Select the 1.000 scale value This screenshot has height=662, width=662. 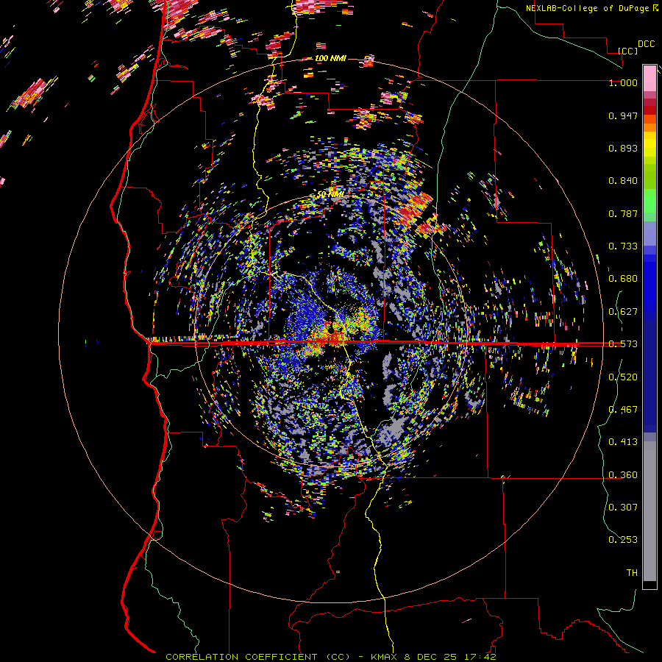coord(623,82)
